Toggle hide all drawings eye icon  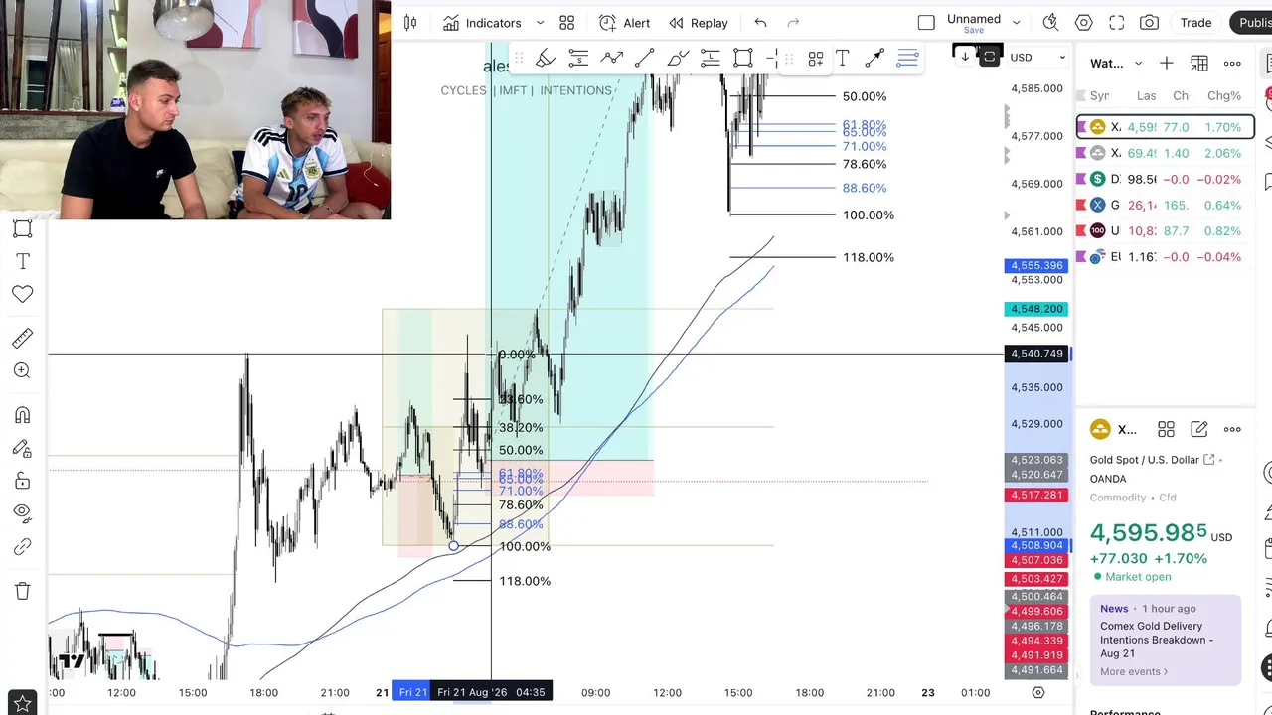point(22,513)
